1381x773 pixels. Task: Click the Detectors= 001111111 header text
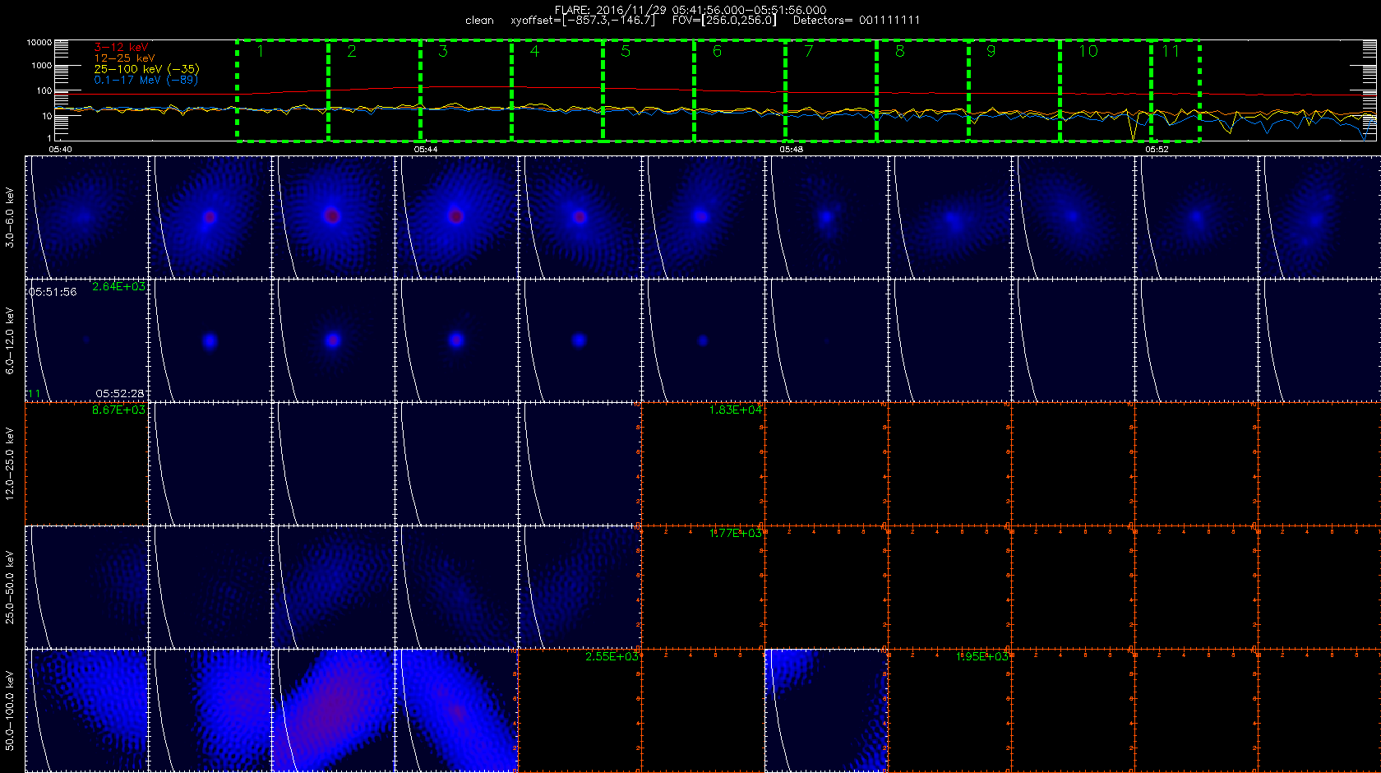tap(857, 21)
